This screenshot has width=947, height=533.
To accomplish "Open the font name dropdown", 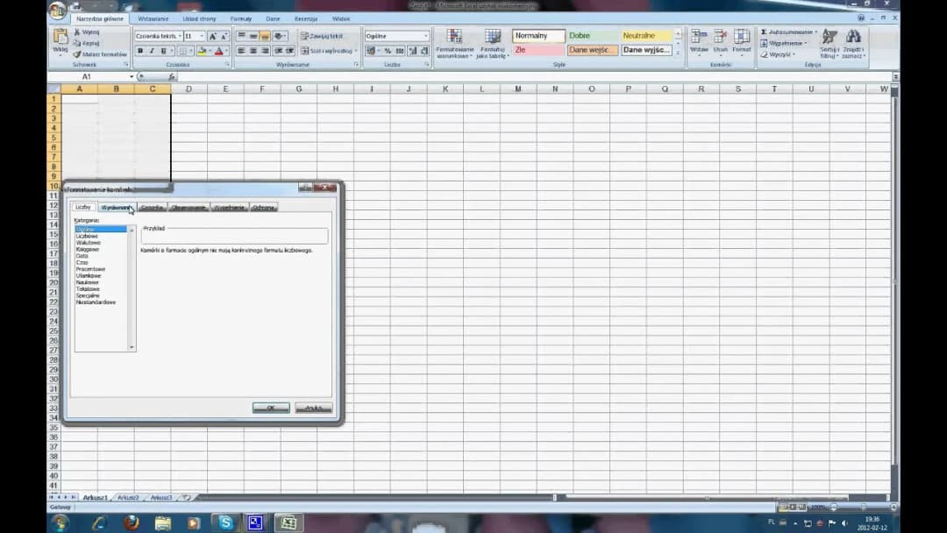I will click(179, 36).
